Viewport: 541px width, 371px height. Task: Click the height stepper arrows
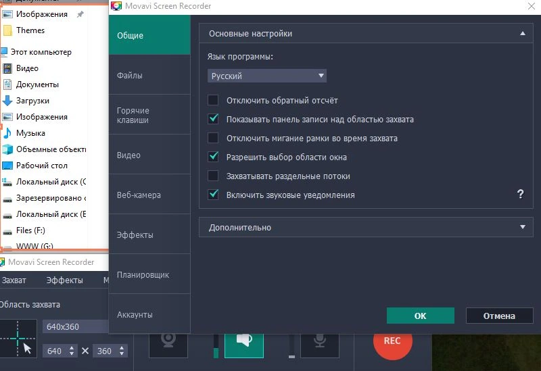(x=122, y=351)
